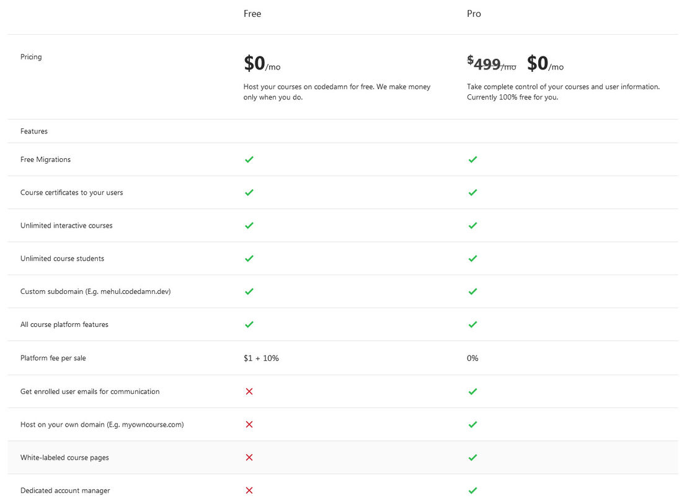Click the Pro checkmark for All course platform features
Screen dimensions: 687x503
click(x=472, y=324)
